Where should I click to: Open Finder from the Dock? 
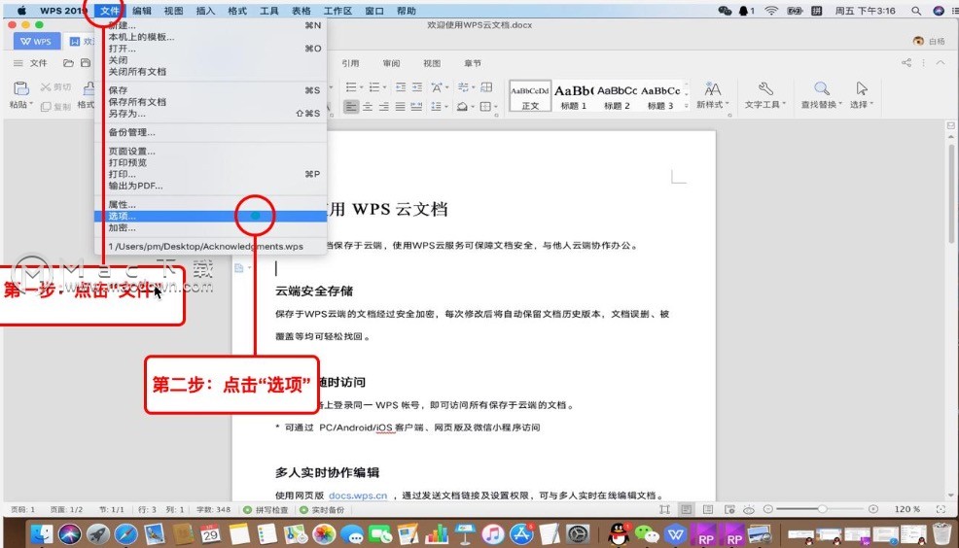click(x=41, y=534)
